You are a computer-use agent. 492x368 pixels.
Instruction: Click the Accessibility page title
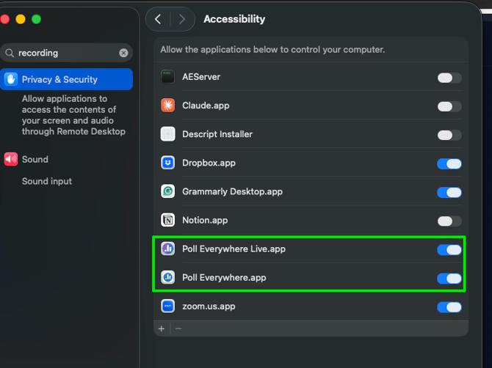pyautogui.click(x=234, y=19)
